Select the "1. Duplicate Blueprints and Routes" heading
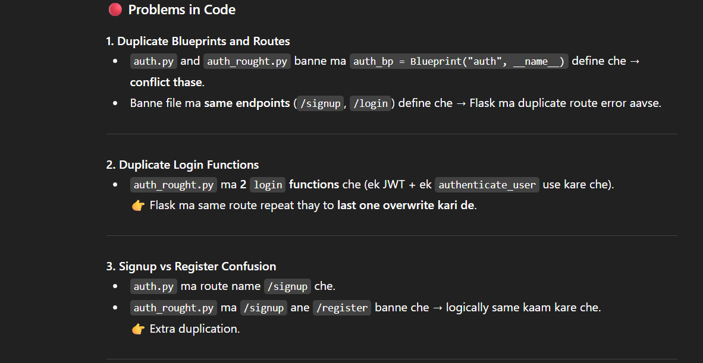The image size is (703, 363). tap(197, 41)
